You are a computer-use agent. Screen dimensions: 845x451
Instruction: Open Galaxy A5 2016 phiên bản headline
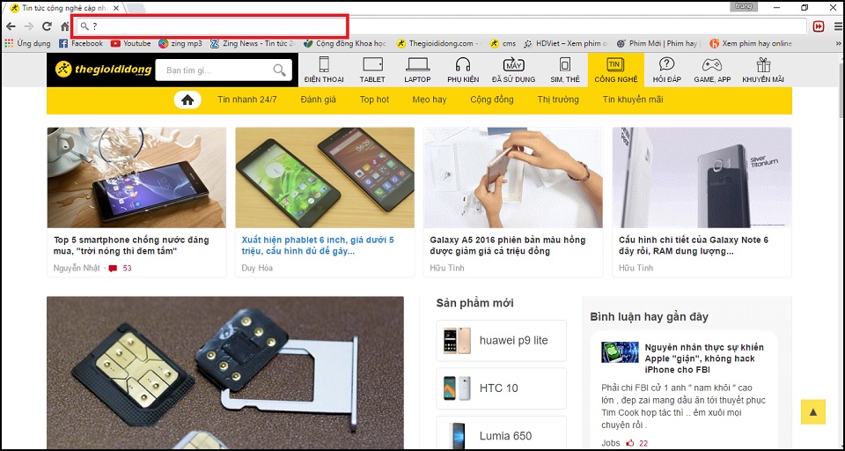508,246
